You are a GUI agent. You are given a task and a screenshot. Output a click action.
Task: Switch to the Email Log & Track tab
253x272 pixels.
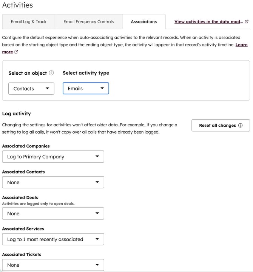29,22
